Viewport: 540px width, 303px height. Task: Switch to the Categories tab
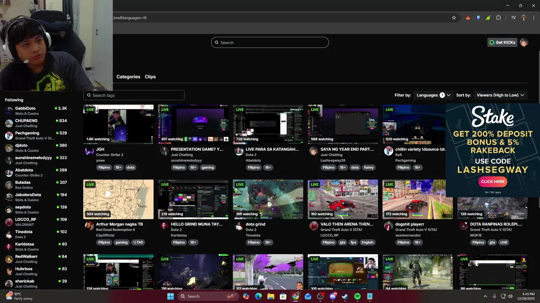click(x=128, y=77)
